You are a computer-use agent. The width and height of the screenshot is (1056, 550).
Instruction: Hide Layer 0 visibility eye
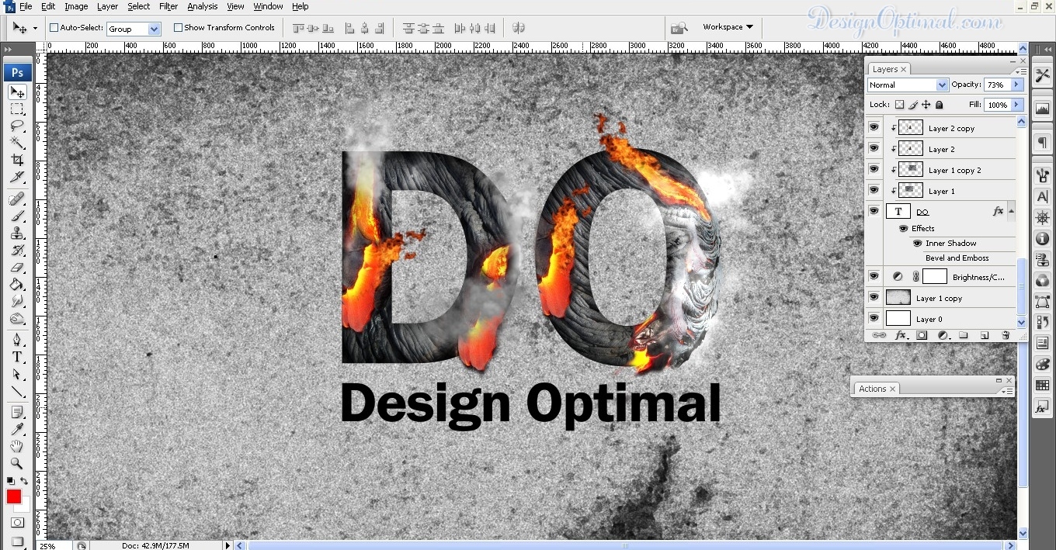pyautogui.click(x=874, y=318)
